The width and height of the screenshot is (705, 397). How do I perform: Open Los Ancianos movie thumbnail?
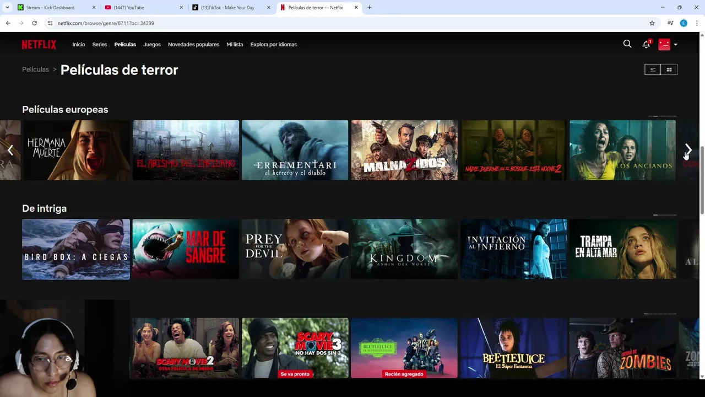coord(623,150)
